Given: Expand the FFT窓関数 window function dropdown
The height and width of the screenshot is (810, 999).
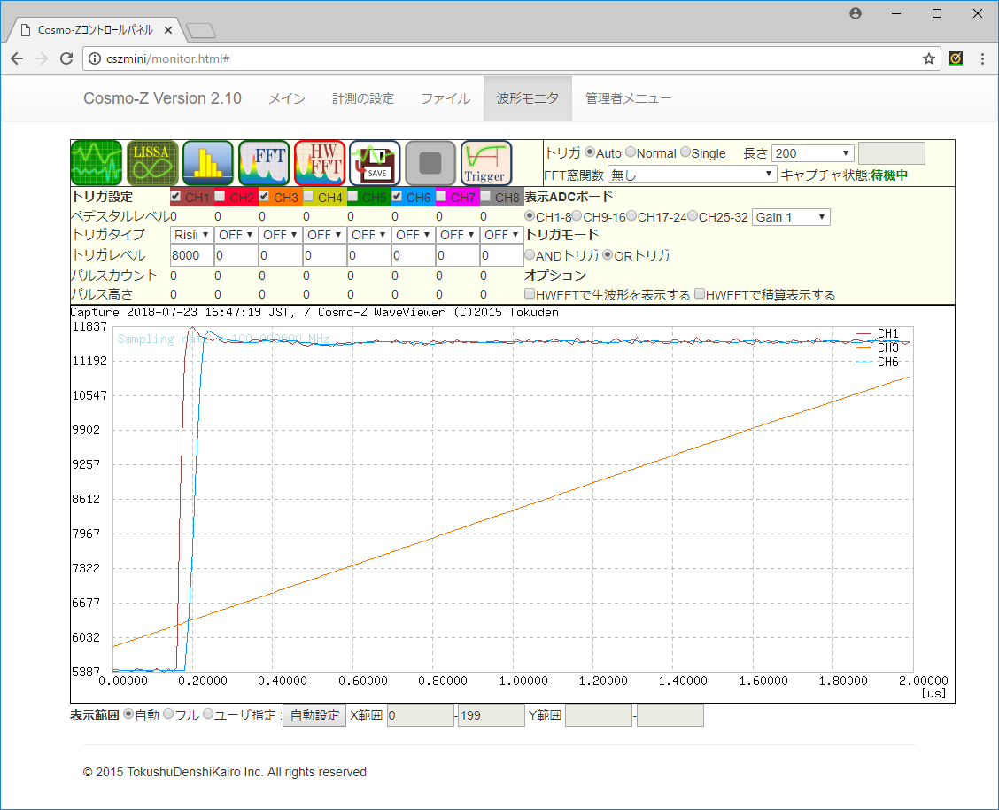Looking at the screenshot, I should (692, 175).
